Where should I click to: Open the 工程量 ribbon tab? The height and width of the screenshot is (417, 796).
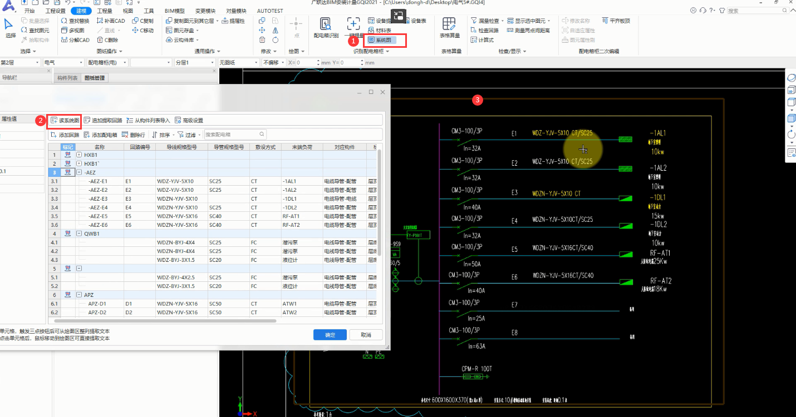105,11
